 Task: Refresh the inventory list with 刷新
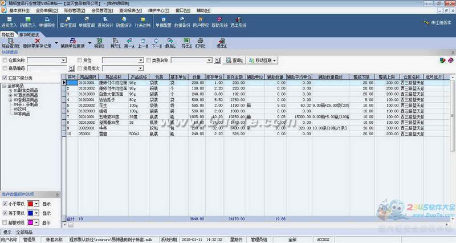pyautogui.click(x=99, y=43)
